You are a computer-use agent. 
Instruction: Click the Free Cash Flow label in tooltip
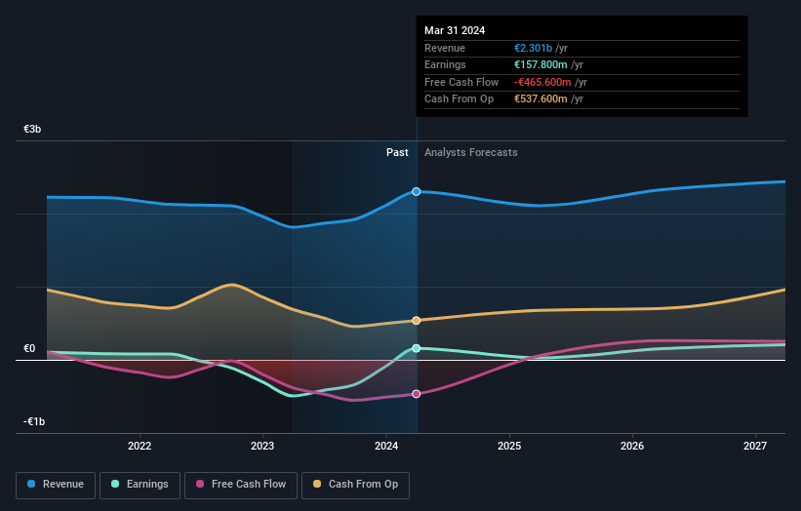pyautogui.click(x=461, y=82)
